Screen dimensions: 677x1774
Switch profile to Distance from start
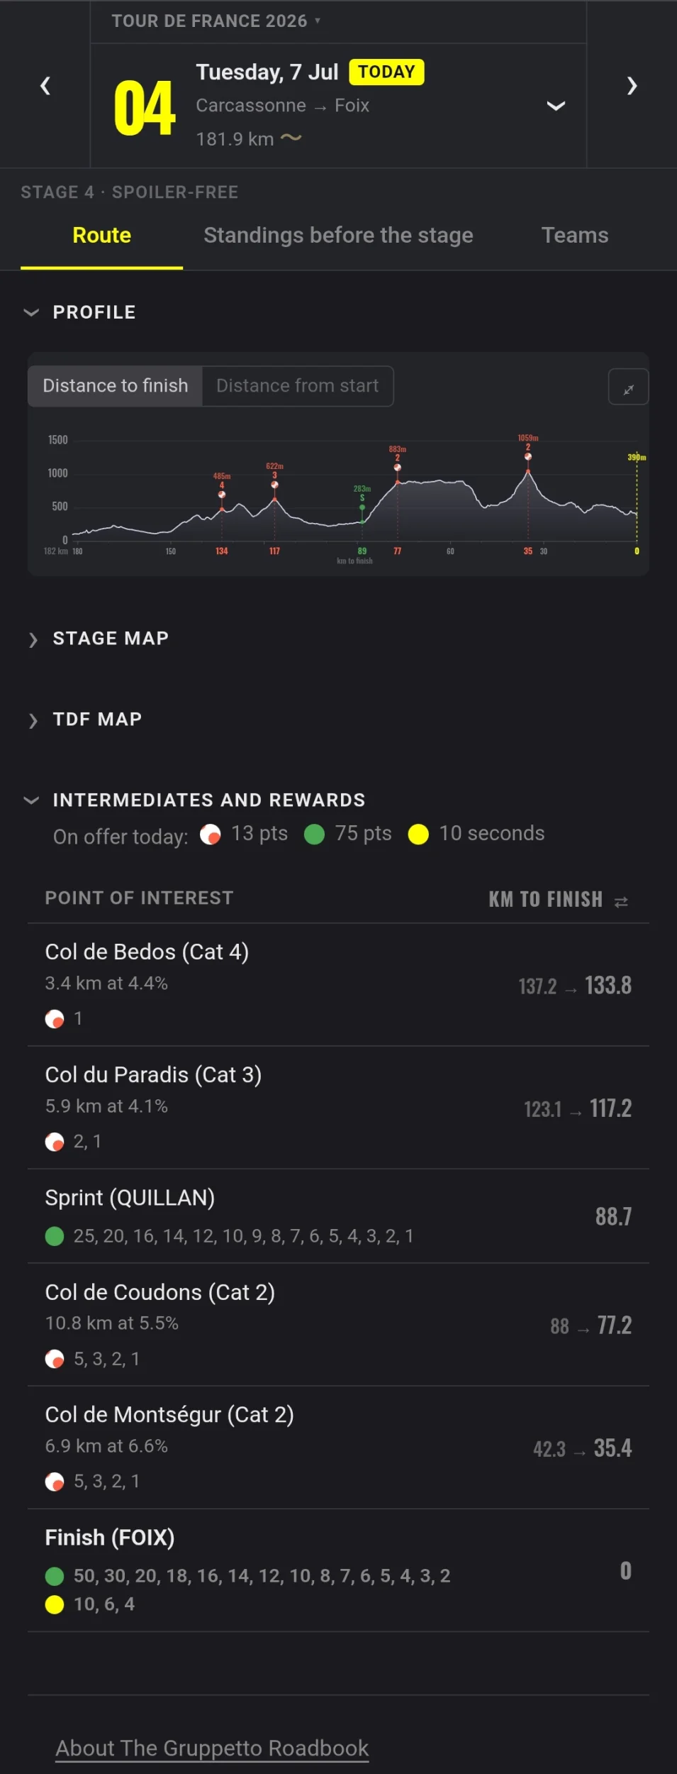[298, 386]
